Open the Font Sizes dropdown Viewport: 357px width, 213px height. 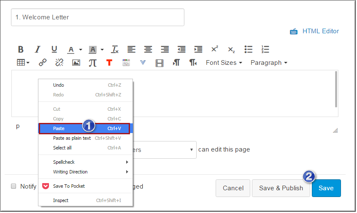[224, 63]
